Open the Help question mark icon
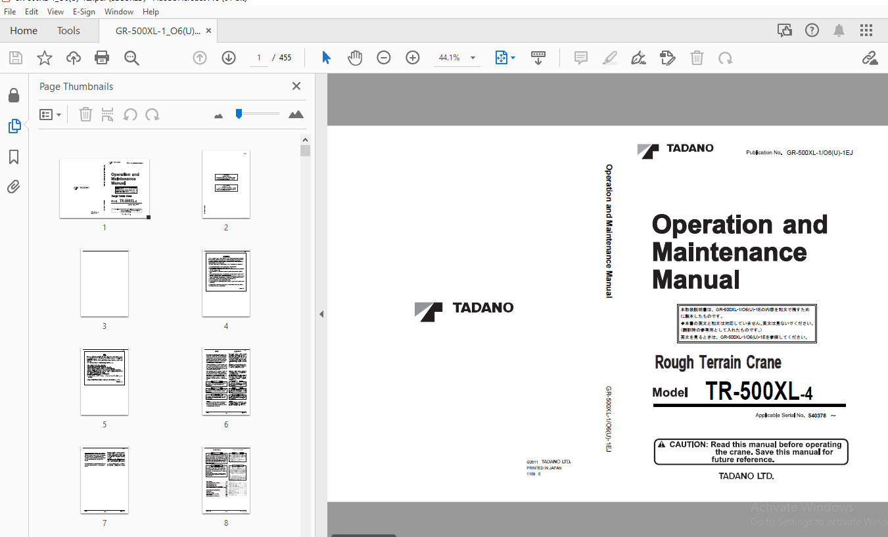This screenshot has height=537, width=888. pos(812,30)
